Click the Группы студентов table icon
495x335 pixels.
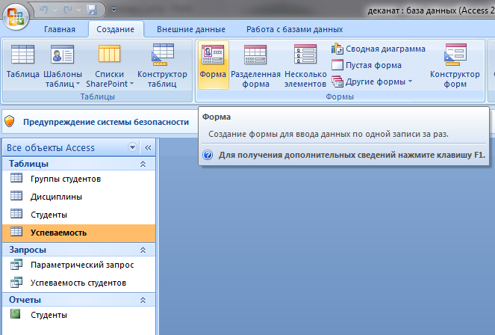click(16, 178)
